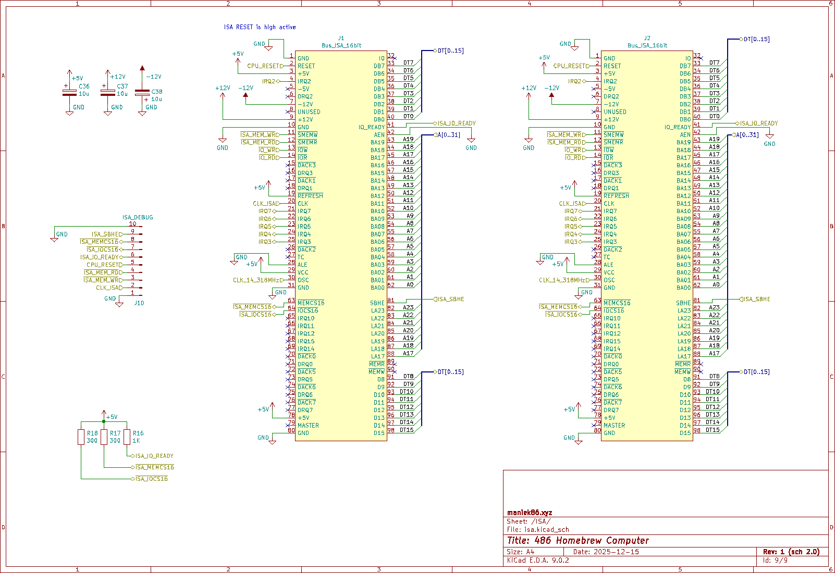Click the 486 Homebrew Computer title text
This screenshot has height=573, width=835.
click(579, 540)
